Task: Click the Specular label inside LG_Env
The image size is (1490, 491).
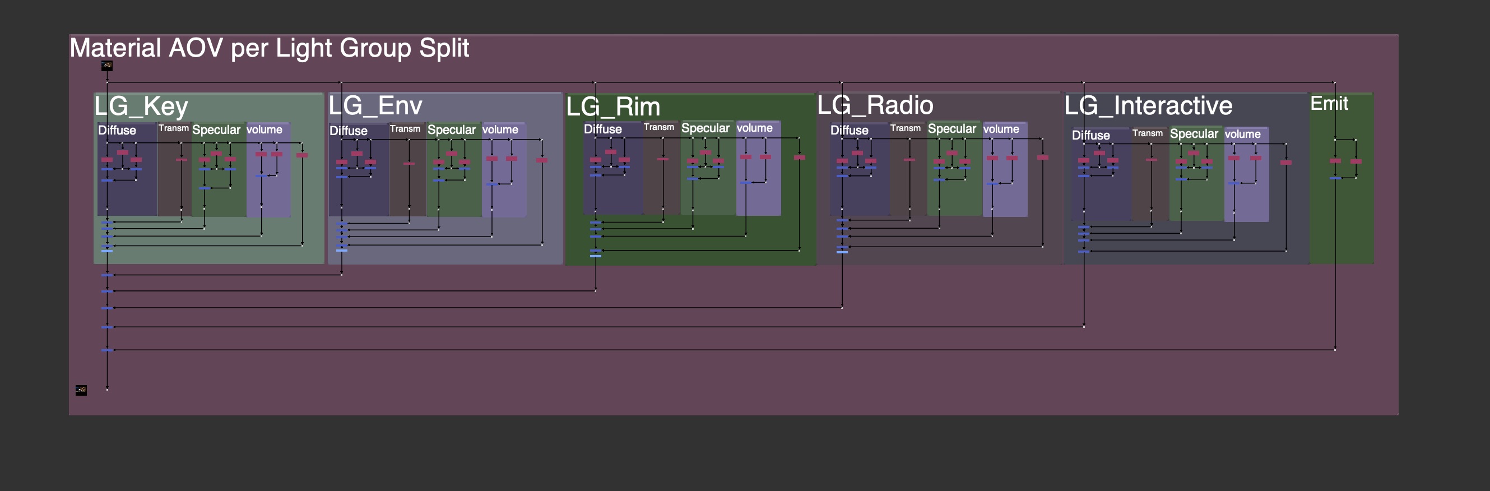Action: pyautogui.click(x=451, y=130)
